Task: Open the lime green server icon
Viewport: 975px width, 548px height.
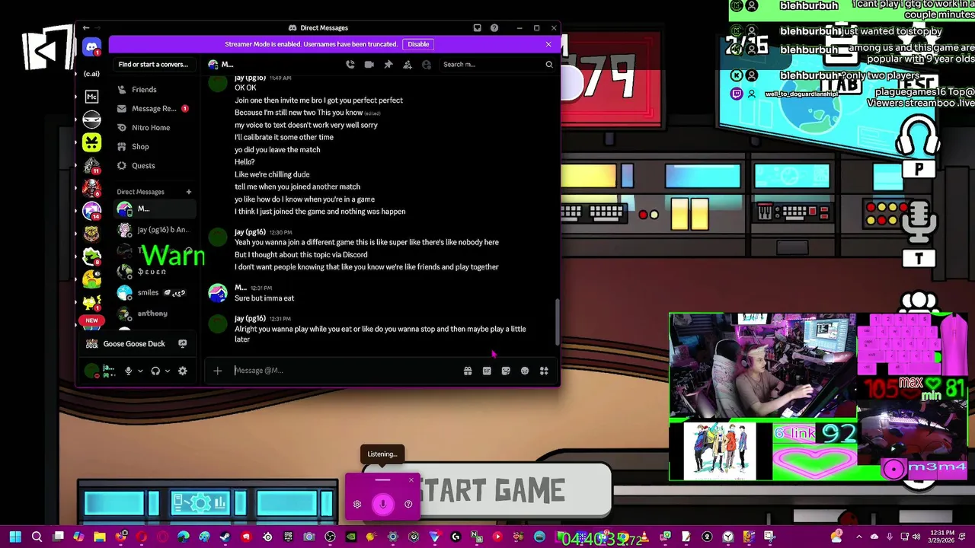Action: 91,142
